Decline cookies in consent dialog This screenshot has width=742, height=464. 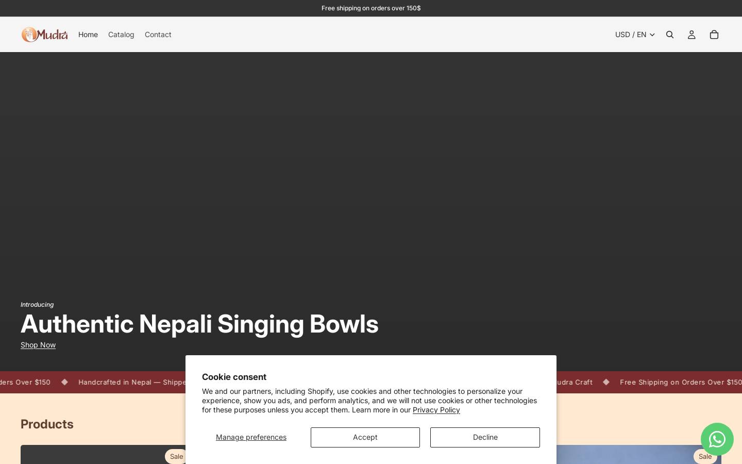pyautogui.click(x=485, y=437)
